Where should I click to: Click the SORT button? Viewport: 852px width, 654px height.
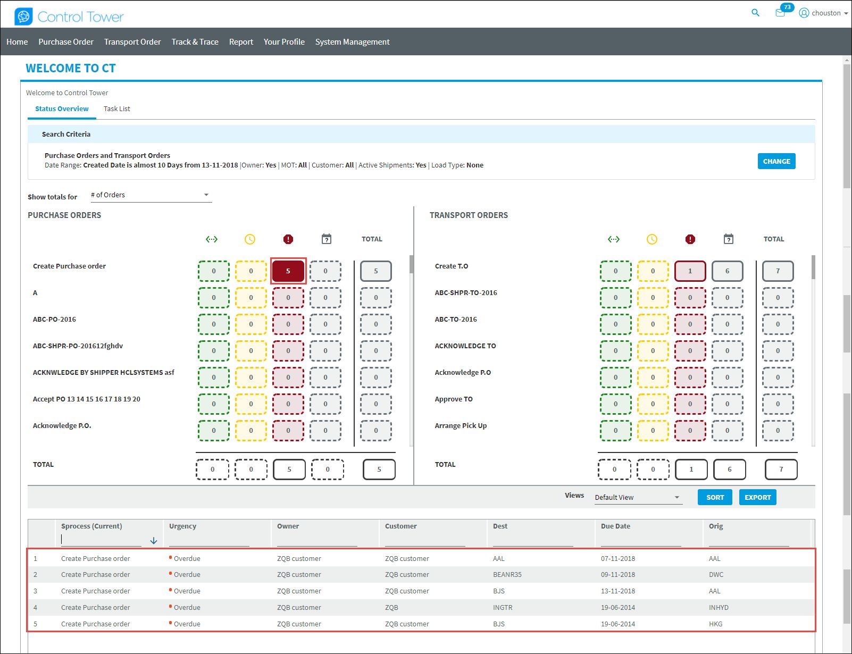click(x=715, y=497)
